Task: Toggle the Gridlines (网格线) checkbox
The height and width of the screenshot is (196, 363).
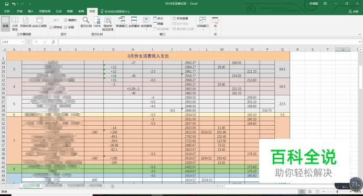Action: [56, 27]
